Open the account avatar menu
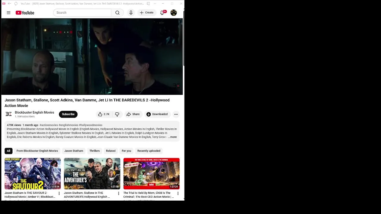 pos(174,12)
